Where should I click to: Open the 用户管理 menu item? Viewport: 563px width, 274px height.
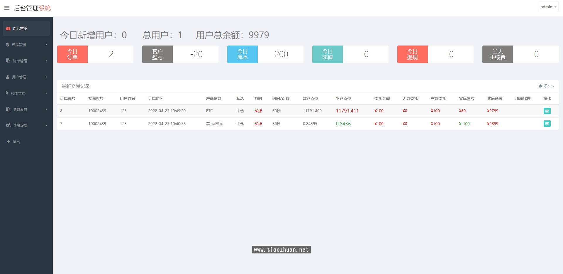tap(26, 77)
